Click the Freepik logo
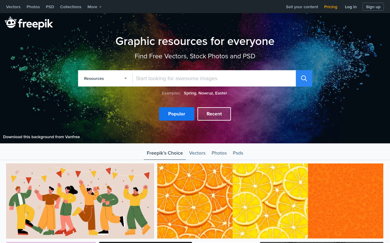Screen dimensions: 390x243 [29, 23]
